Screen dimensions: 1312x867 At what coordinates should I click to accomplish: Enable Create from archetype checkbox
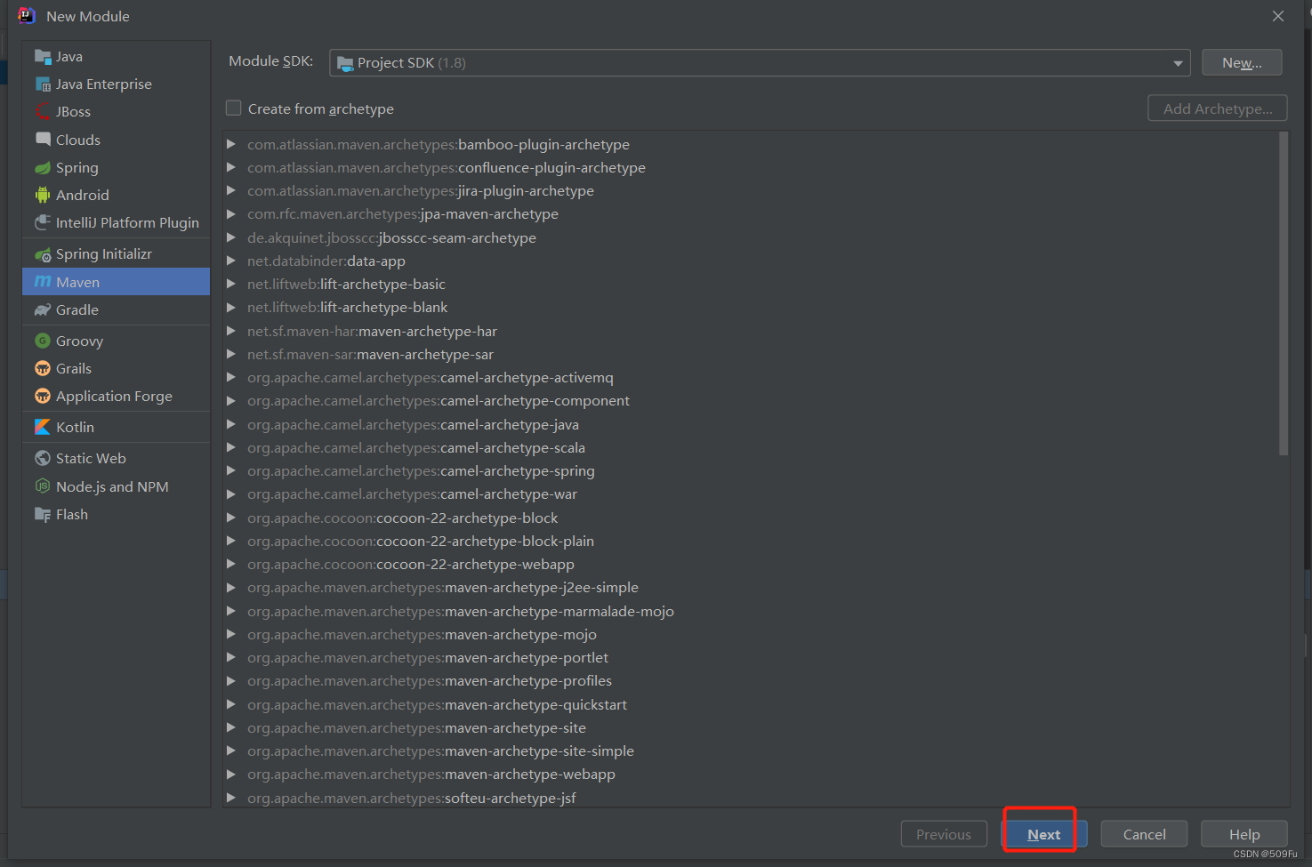(x=233, y=108)
